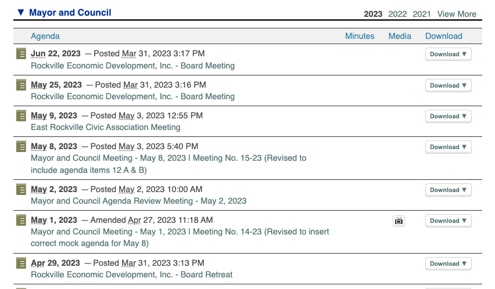The height and width of the screenshot is (289, 495).
Task: Switch to the 2021 year tab
Action: coord(422,14)
